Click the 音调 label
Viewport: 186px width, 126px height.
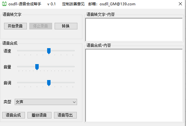coord(7,83)
